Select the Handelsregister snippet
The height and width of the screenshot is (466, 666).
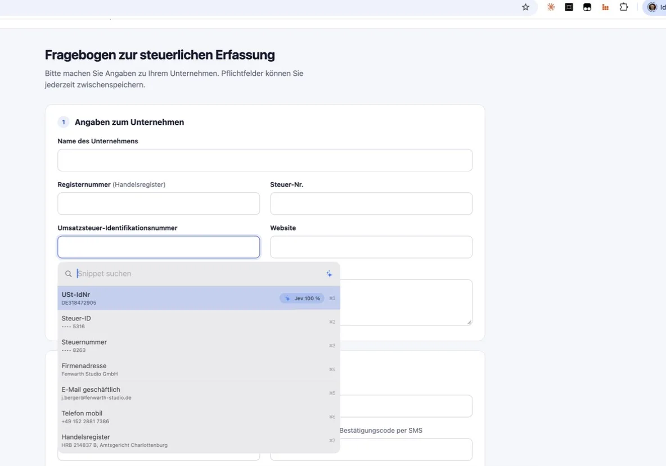[199, 441]
